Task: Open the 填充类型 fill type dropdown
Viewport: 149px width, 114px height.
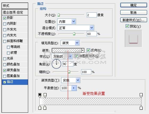Action: [x=70, y=43]
